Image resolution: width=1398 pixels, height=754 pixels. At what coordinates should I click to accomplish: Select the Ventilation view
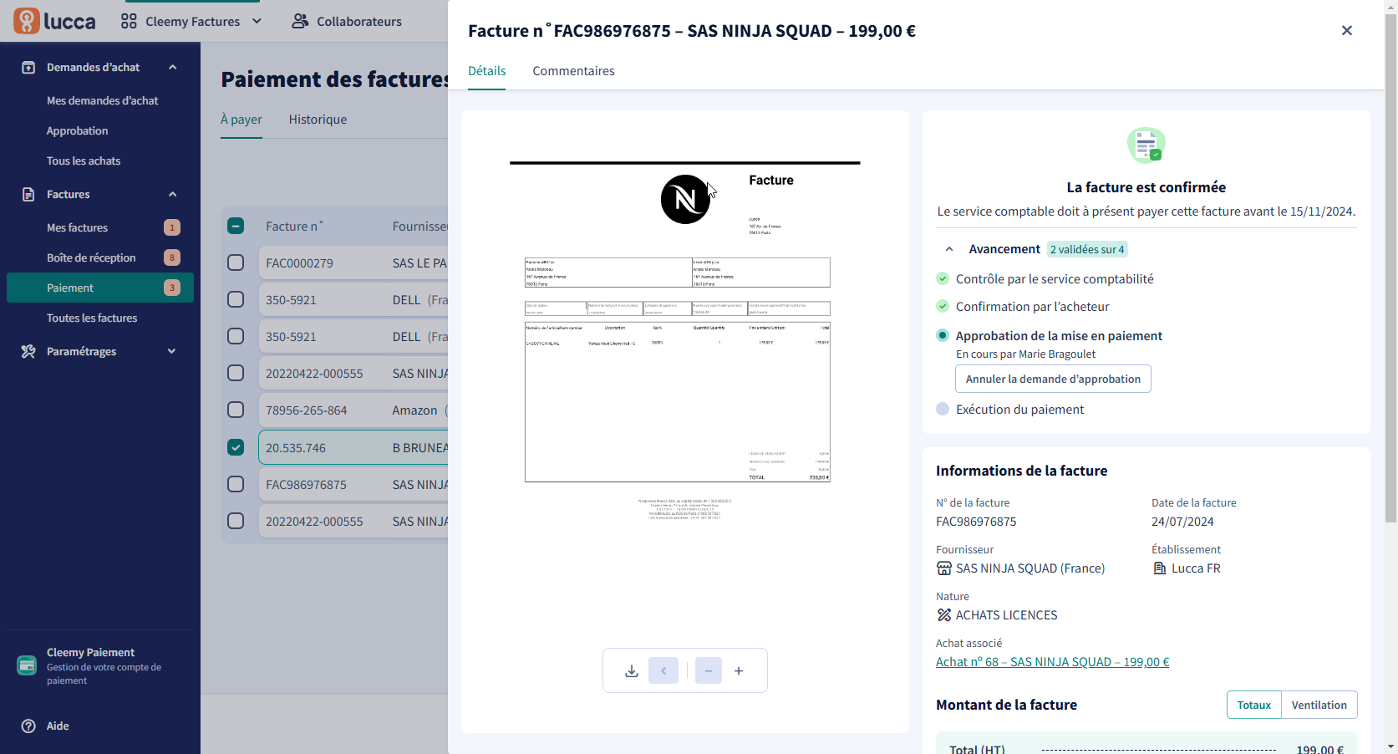(x=1319, y=705)
